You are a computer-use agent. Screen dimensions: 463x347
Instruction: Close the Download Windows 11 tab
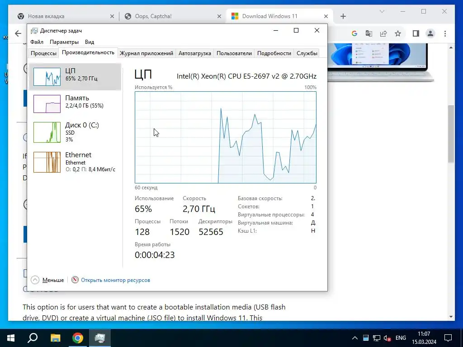[326, 16]
